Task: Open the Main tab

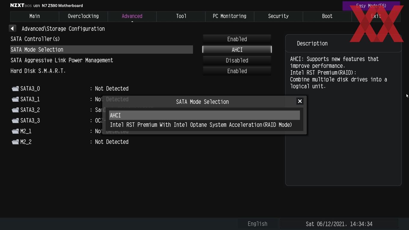Action: coord(35,16)
